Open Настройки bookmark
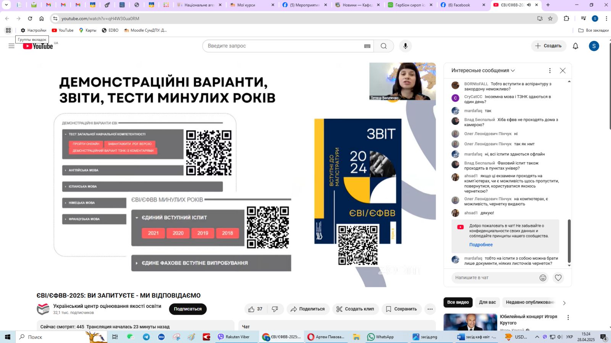This screenshot has height=343, width=611. 33,30
